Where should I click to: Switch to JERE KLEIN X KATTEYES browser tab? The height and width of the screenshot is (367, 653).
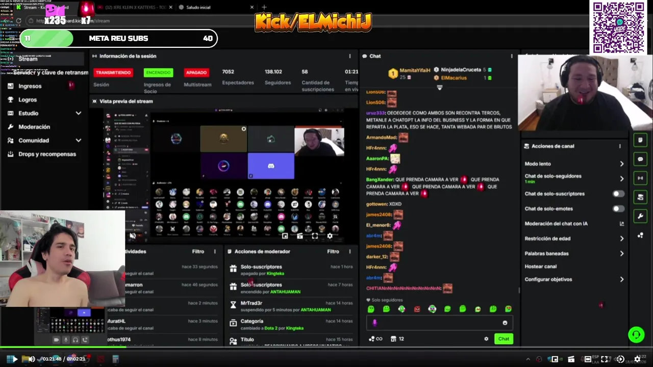tap(134, 7)
